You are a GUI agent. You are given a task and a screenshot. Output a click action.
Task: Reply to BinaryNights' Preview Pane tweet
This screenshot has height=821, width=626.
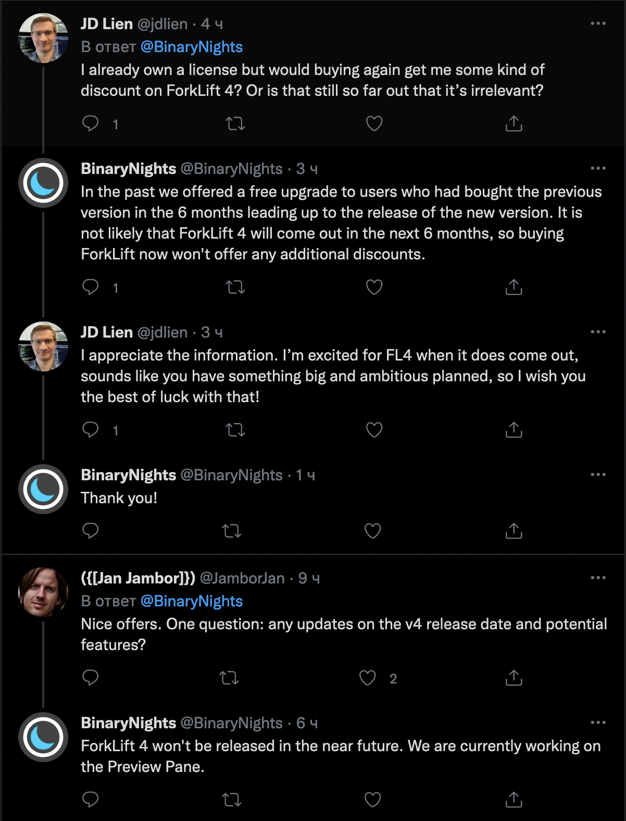91,800
